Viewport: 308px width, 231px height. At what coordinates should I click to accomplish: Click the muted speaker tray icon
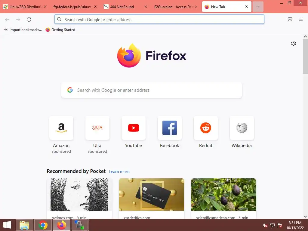tap(265, 225)
